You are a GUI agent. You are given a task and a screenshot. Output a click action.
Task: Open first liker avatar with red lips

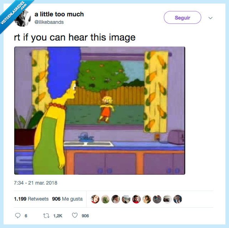tap(95, 199)
